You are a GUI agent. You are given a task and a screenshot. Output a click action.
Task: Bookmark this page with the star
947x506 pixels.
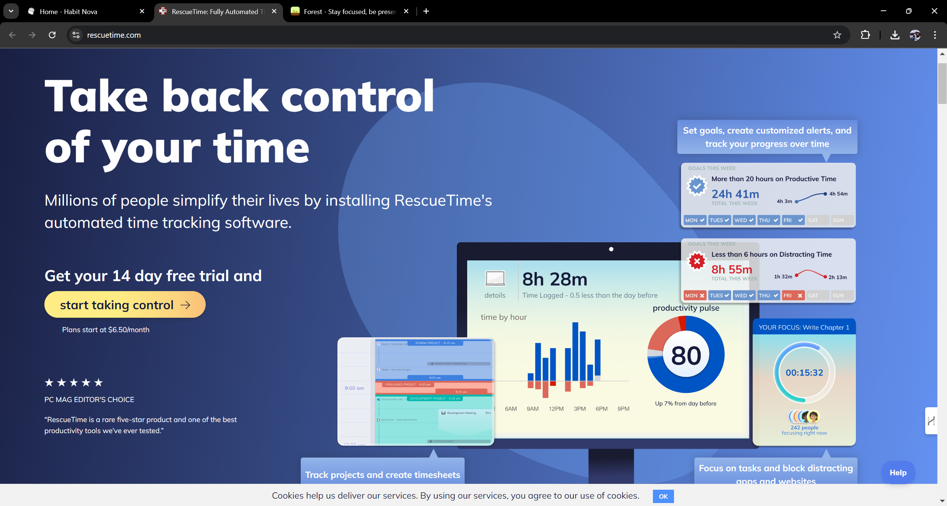point(837,35)
